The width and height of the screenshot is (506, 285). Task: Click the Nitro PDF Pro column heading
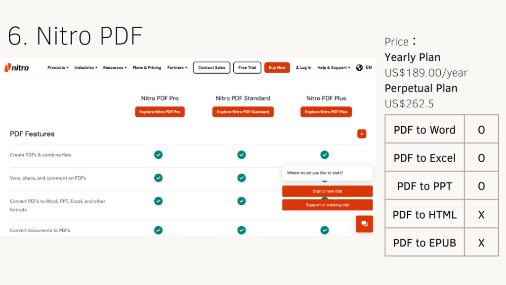[160, 98]
